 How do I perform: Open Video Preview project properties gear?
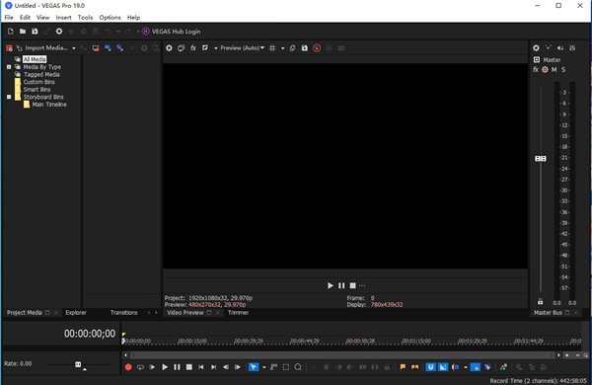169,48
